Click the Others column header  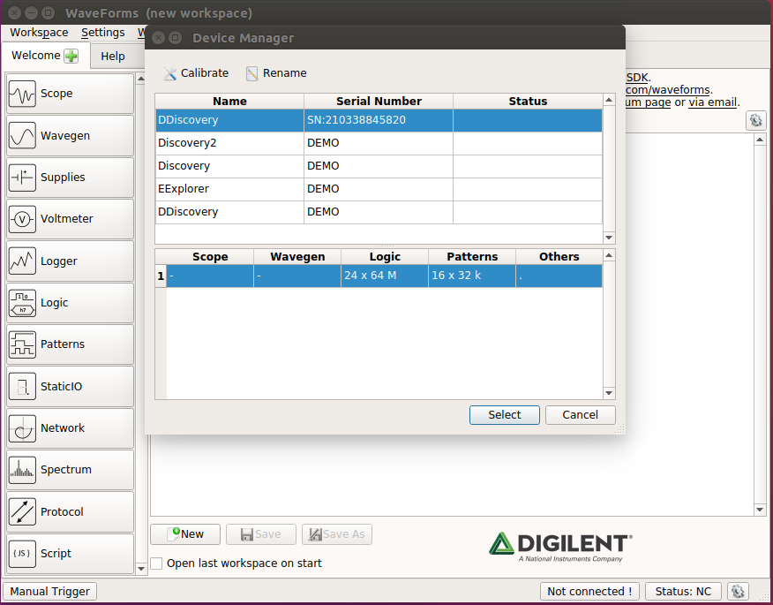(559, 257)
